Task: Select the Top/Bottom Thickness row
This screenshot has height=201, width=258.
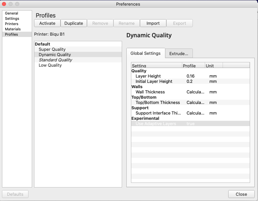Action: (x=191, y=102)
